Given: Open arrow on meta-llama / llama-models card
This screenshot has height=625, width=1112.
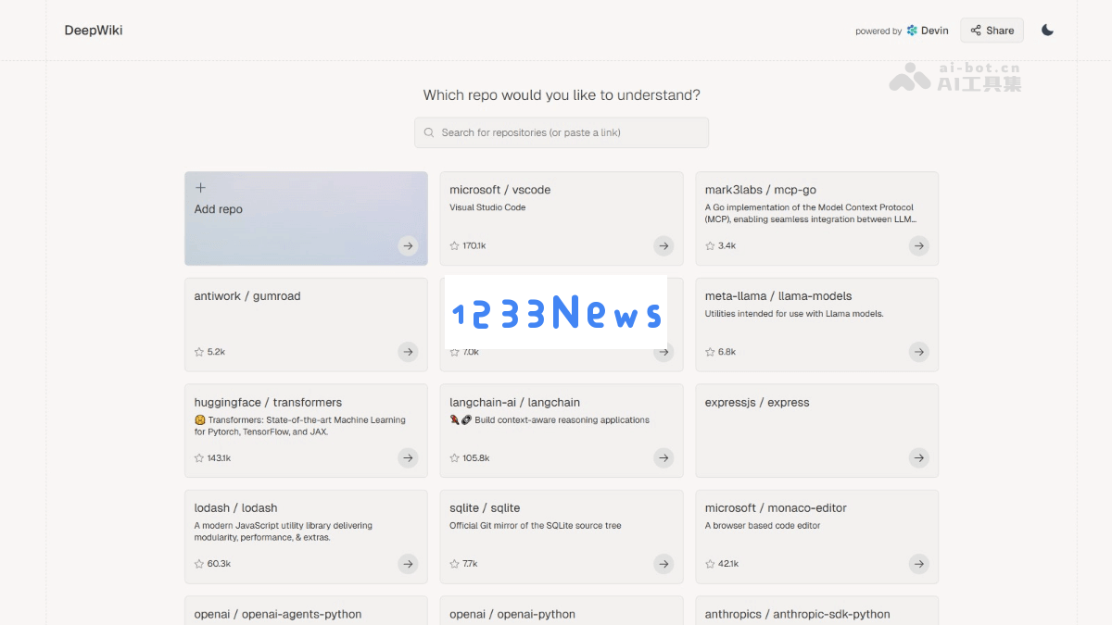Looking at the screenshot, I should pos(918,352).
